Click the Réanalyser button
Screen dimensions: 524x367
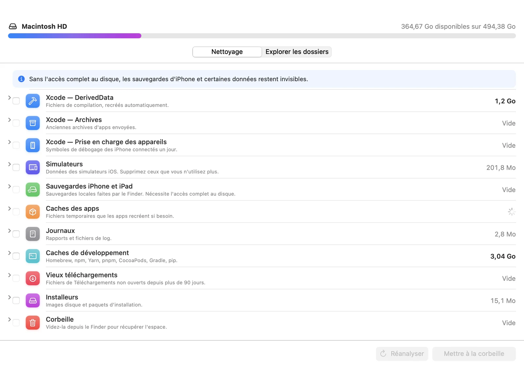tap(402, 354)
